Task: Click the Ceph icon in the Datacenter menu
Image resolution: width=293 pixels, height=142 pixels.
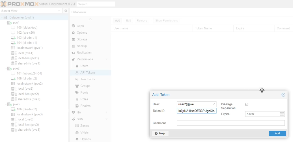Action: coord(74,26)
